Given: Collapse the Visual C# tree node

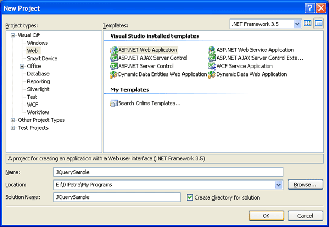Looking at the screenshot, I should pos(13,35).
